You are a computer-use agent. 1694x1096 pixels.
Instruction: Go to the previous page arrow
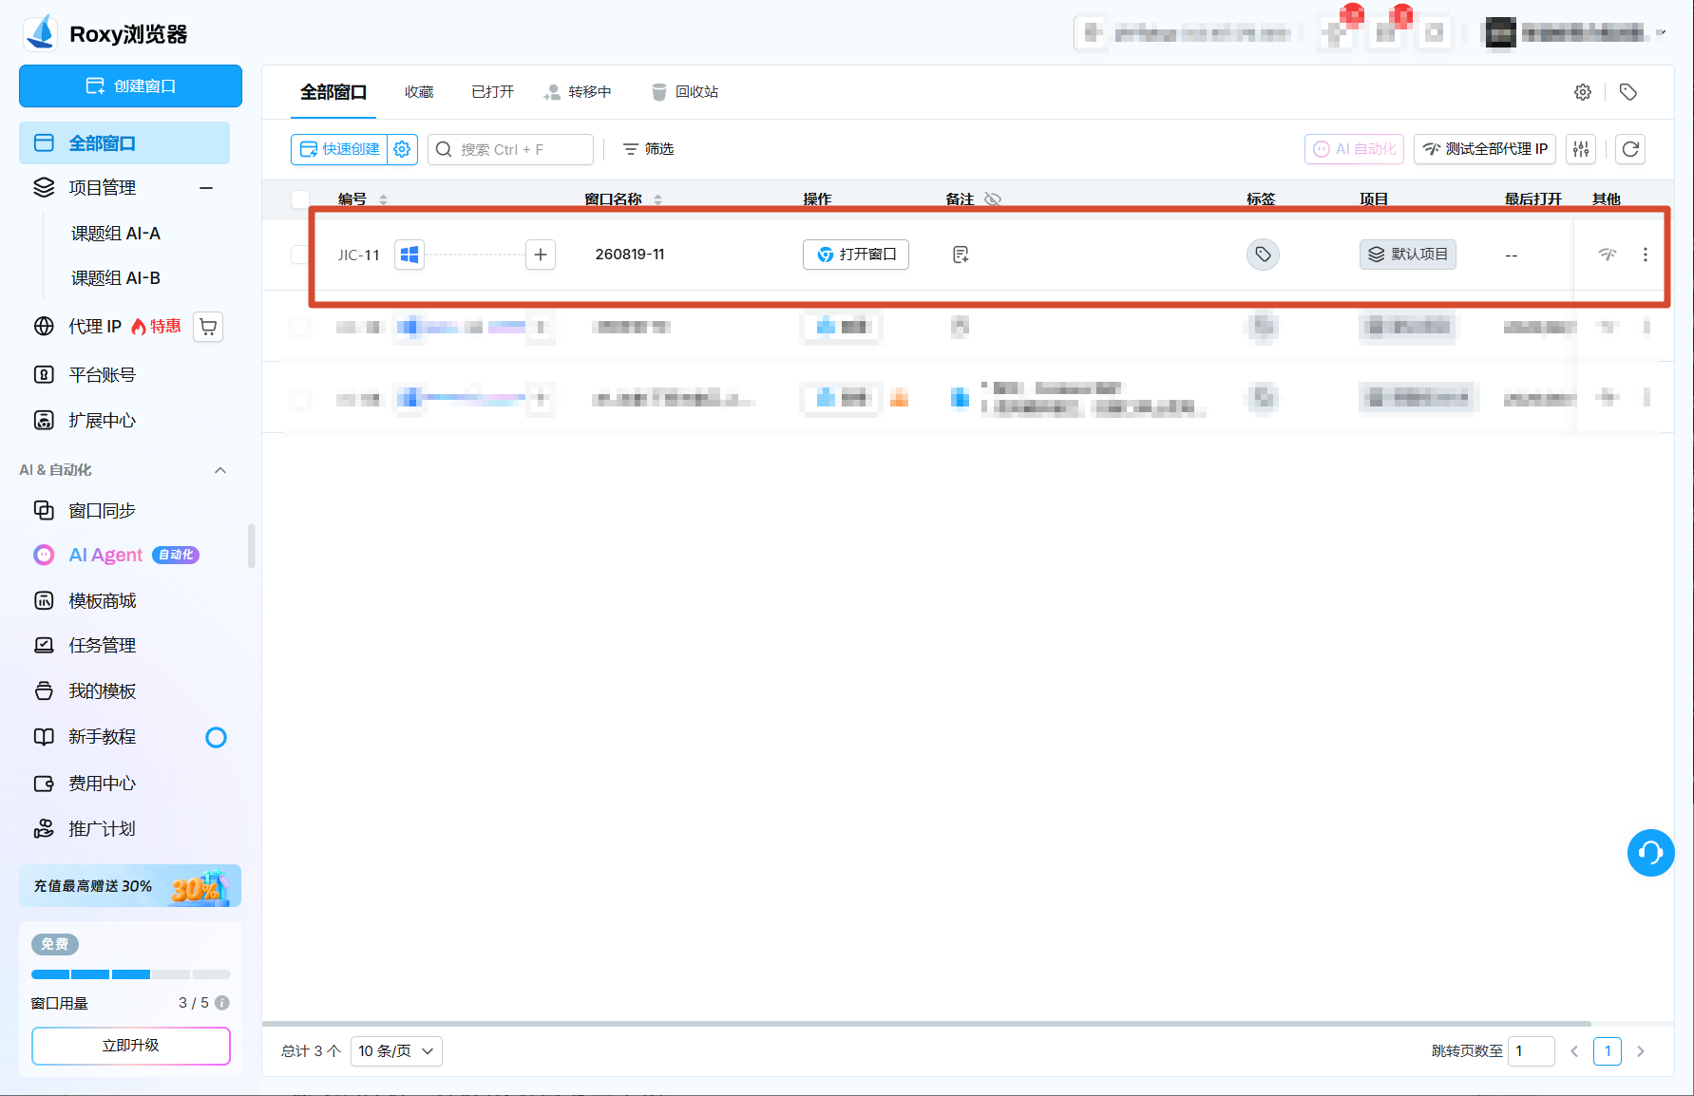(x=1574, y=1051)
